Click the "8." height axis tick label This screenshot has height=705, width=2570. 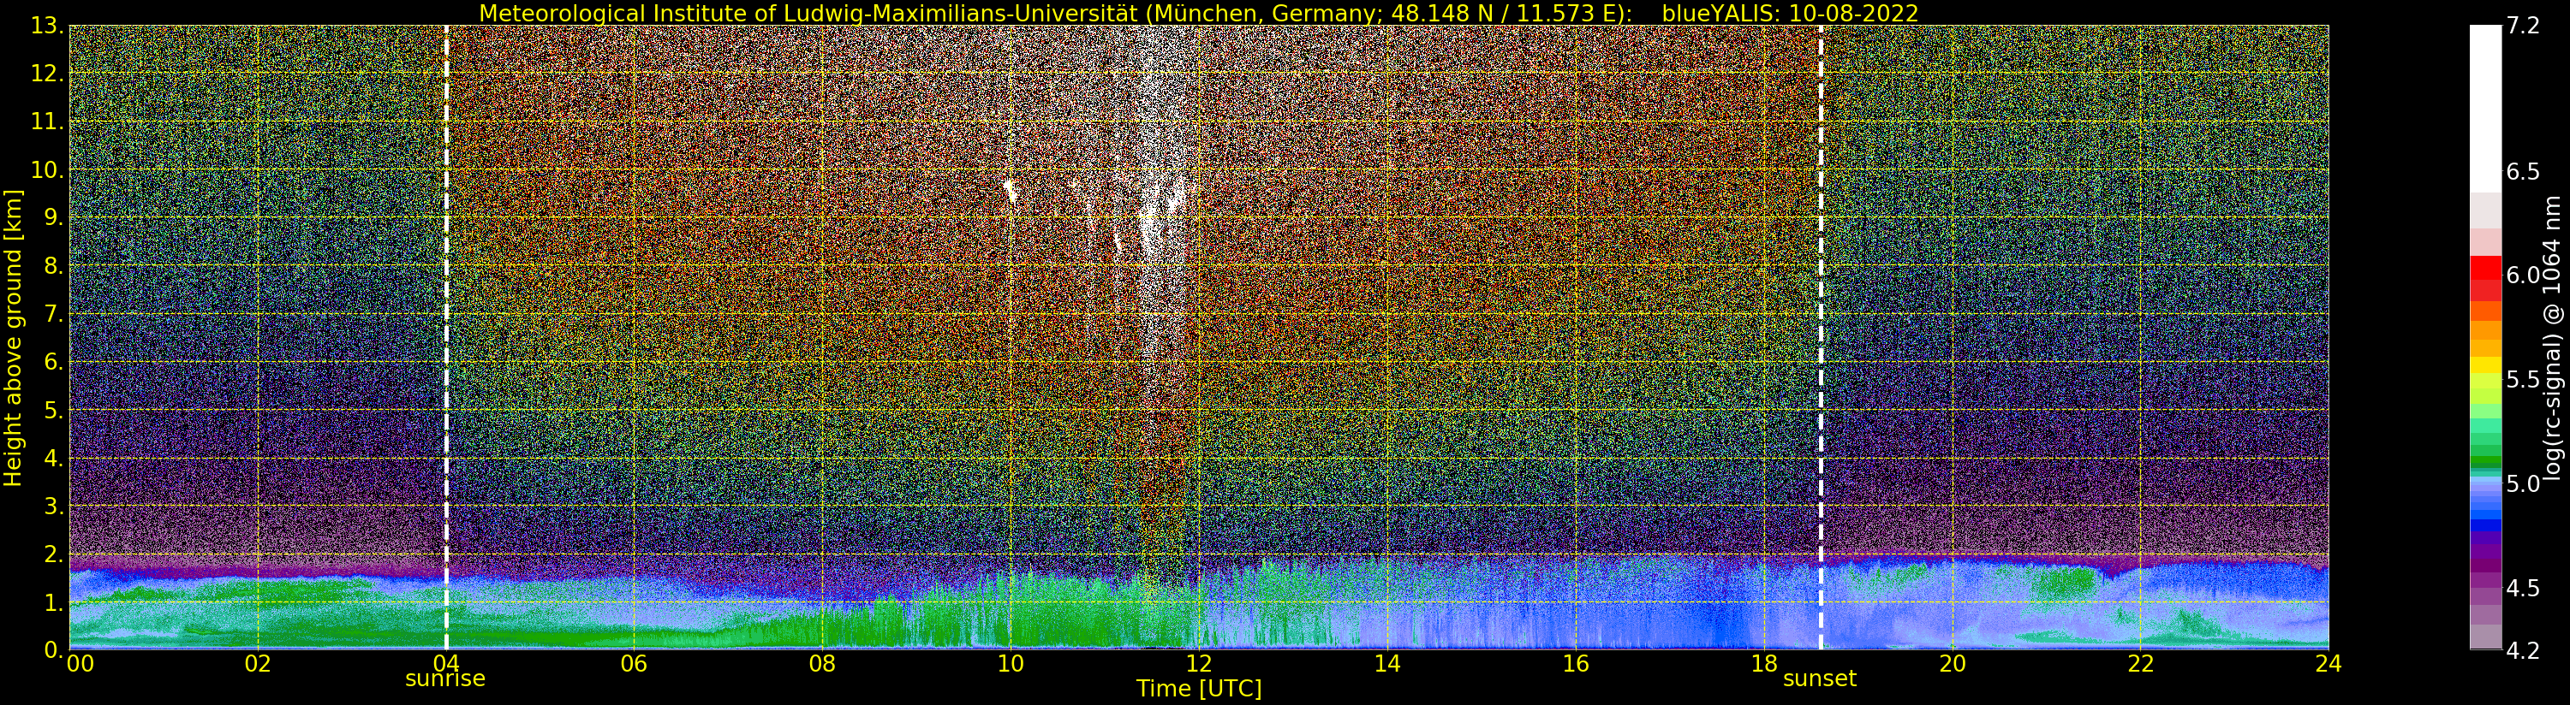coord(55,266)
